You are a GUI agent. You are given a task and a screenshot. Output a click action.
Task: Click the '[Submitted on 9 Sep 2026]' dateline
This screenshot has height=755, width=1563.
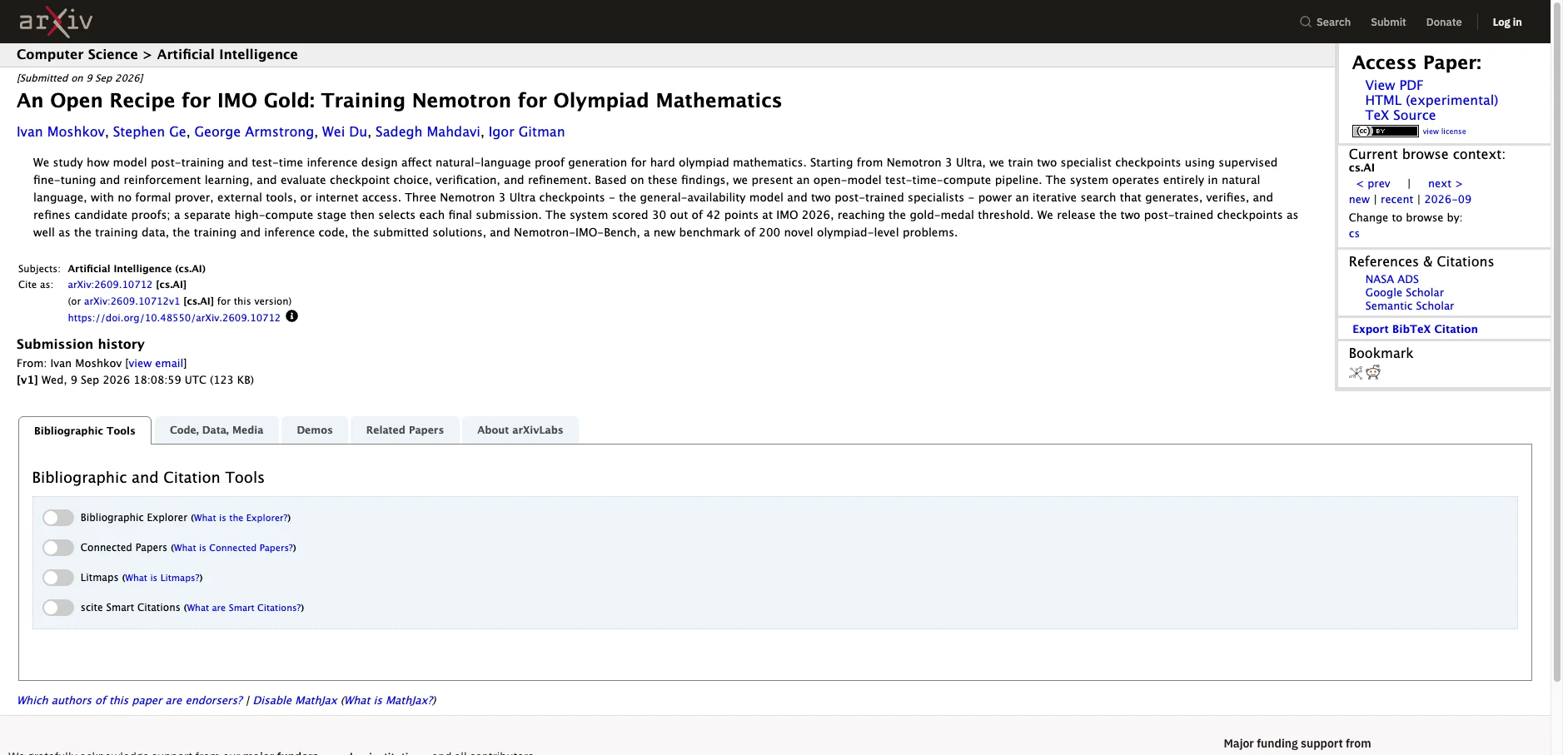80,78
